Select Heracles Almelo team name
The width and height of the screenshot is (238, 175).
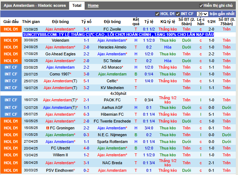tap(112, 47)
